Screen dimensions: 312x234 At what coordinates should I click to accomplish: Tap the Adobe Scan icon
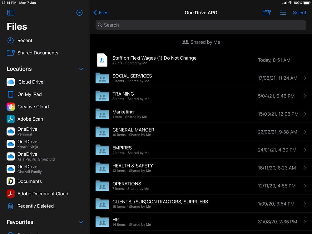click(x=11, y=119)
